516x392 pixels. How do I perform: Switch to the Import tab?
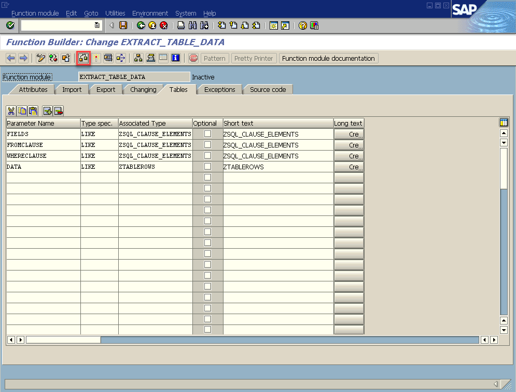coord(72,90)
